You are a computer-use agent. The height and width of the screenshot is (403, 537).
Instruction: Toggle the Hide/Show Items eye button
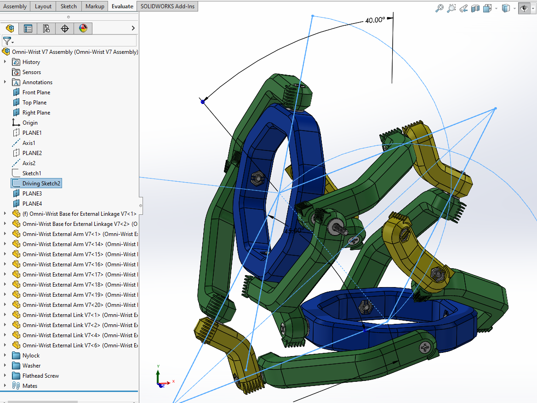point(523,8)
